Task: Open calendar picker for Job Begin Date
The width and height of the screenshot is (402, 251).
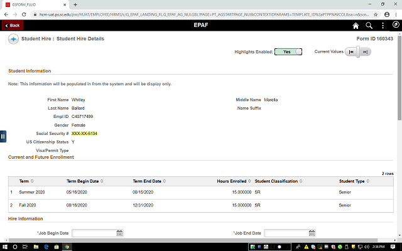Action: [x=119, y=233]
